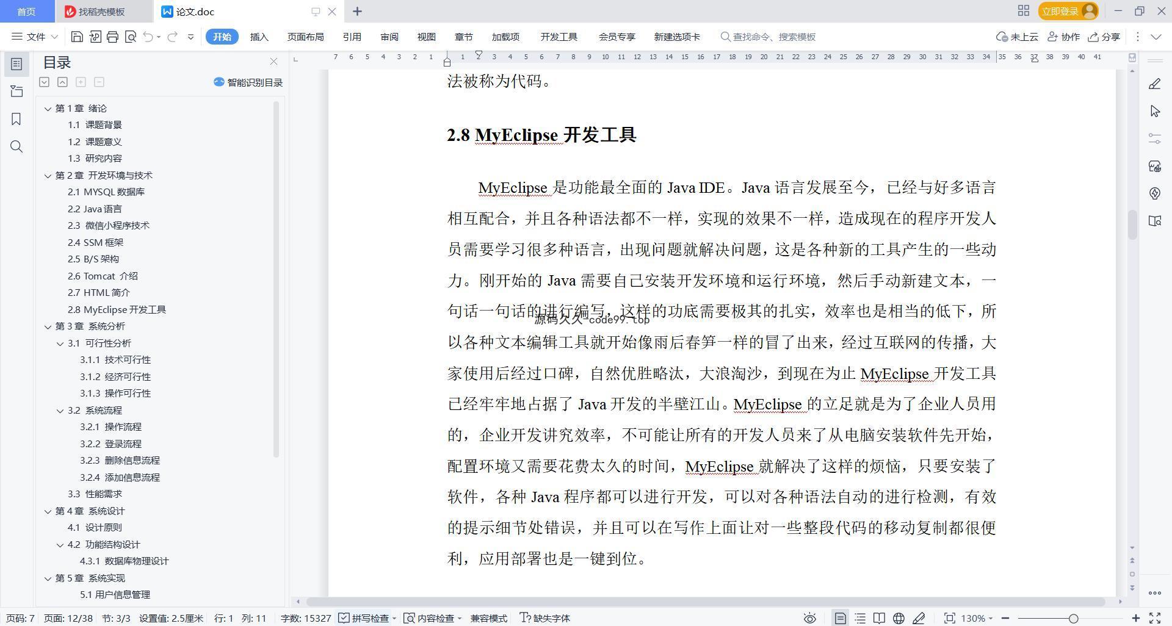
Task: Open the Bookmark icon in left sidebar
Action: coord(16,119)
